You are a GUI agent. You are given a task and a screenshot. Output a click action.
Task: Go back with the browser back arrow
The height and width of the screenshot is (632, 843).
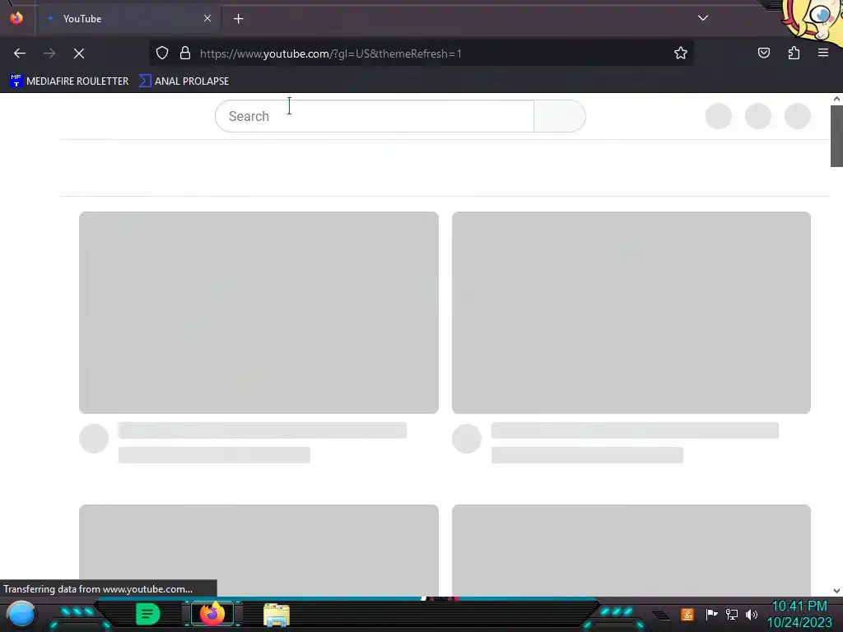[20, 53]
